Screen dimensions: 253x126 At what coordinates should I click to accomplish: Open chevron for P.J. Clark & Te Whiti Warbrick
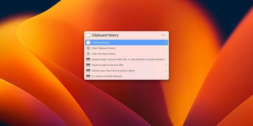coord(166,76)
